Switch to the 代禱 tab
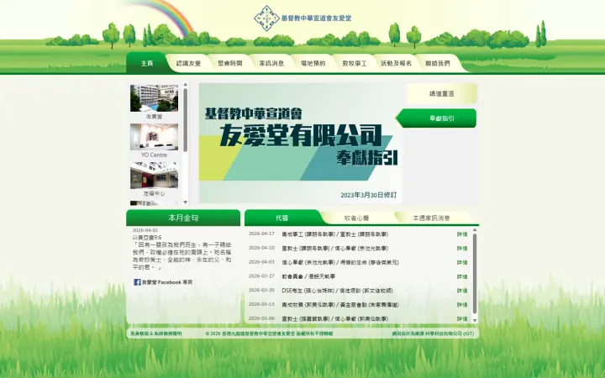This screenshot has width=605, height=378. pos(282,218)
